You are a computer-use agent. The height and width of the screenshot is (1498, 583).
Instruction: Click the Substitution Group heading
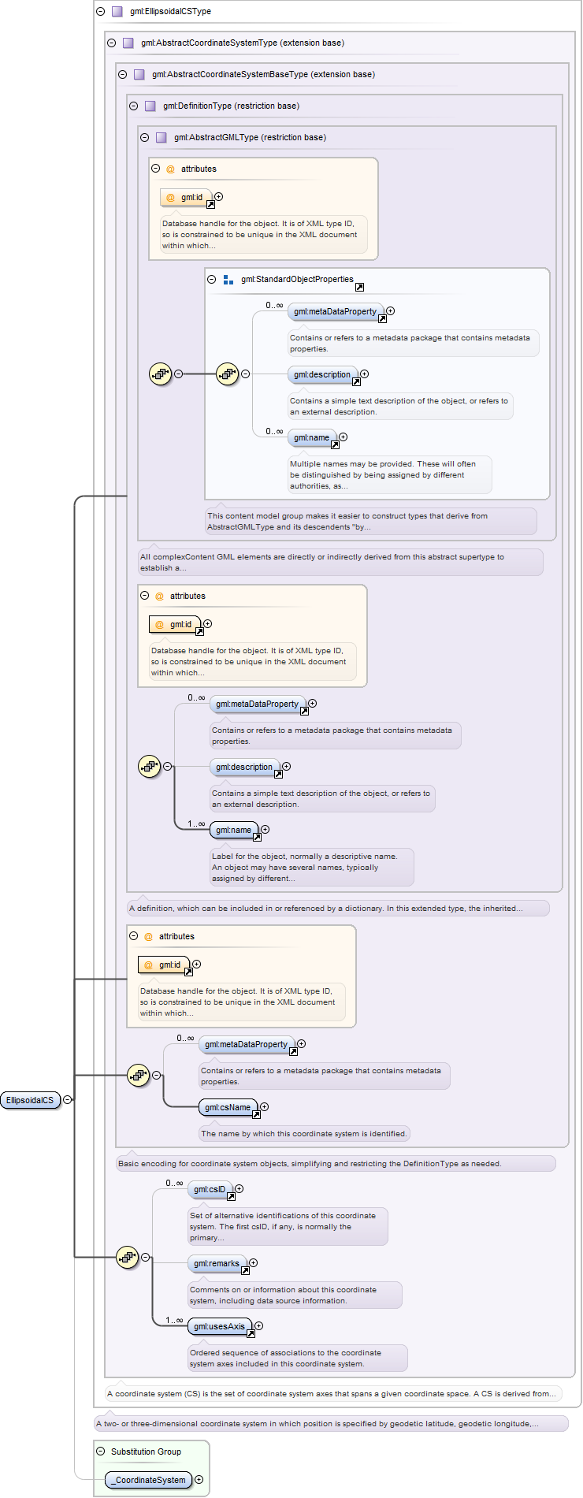coord(146,1452)
